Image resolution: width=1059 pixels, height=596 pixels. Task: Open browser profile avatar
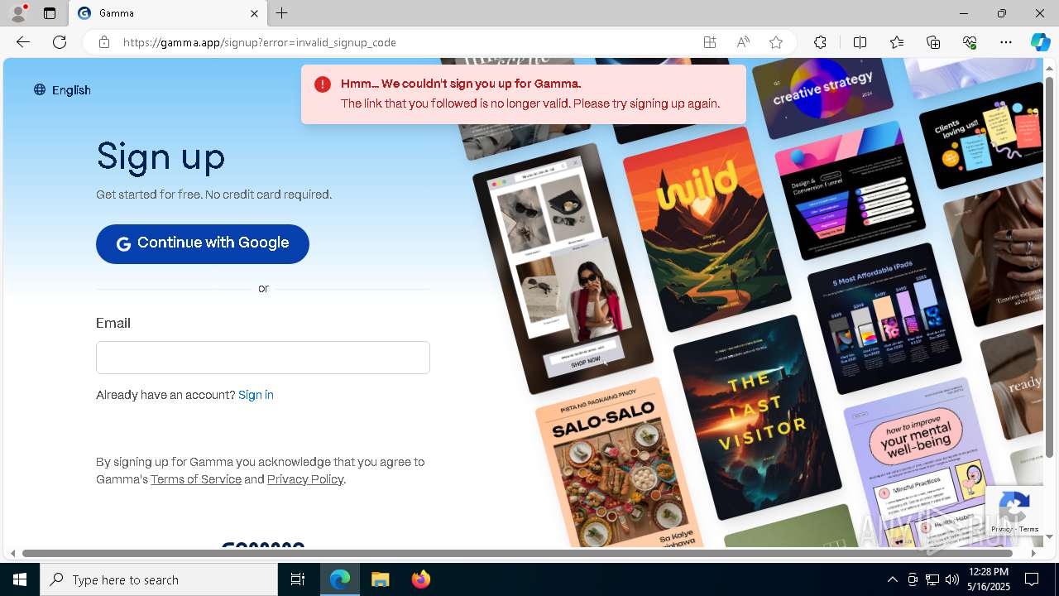(x=18, y=13)
